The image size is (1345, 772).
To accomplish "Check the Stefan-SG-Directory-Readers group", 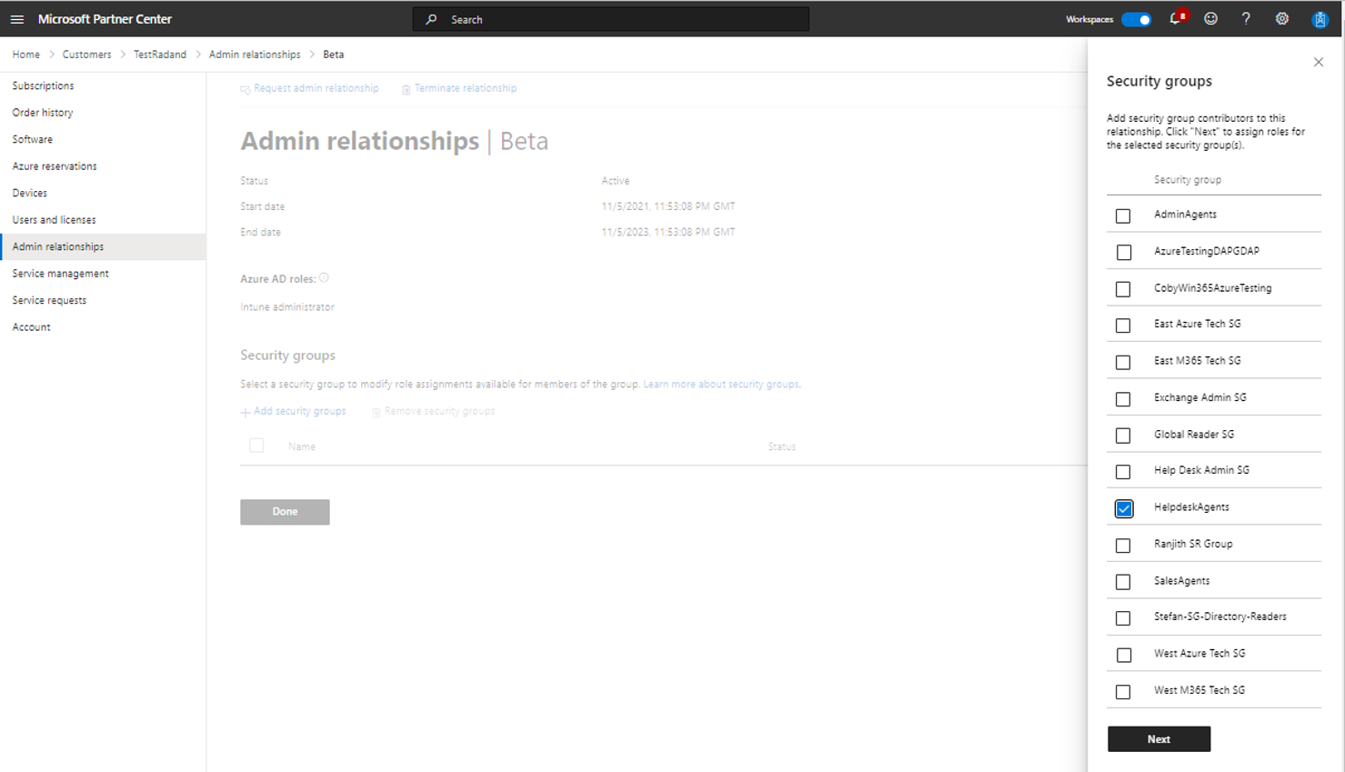I will [x=1123, y=618].
